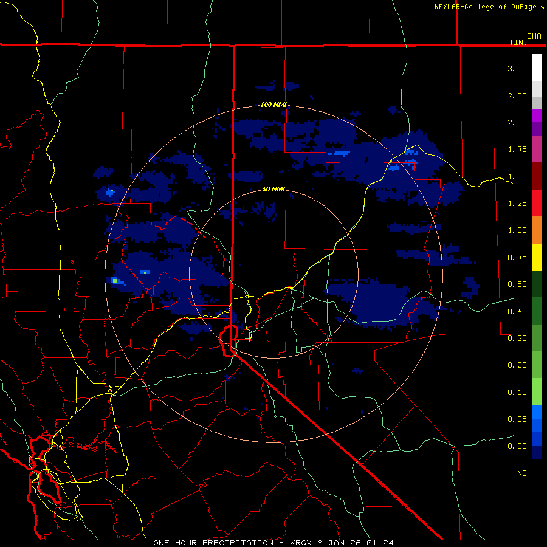Select the lime green 0.10 color swatch
Screen dimensions: 547x547
click(537, 392)
